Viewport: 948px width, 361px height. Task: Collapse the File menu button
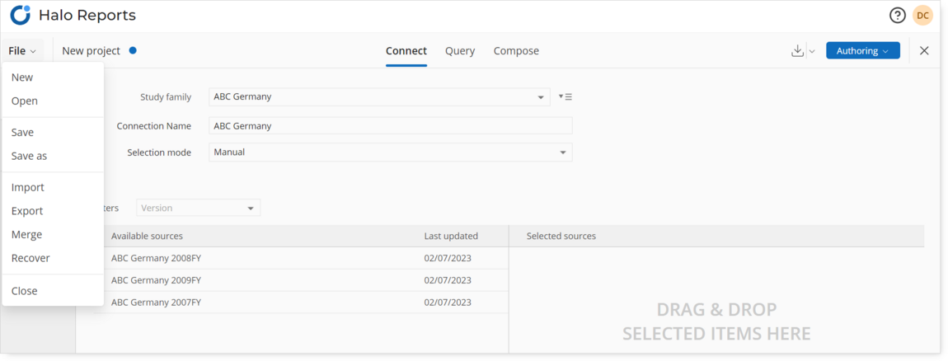(22, 51)
